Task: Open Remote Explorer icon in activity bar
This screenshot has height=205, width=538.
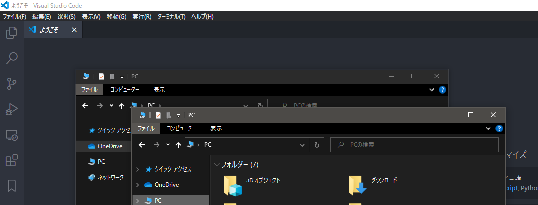Action: click(12, 135)
